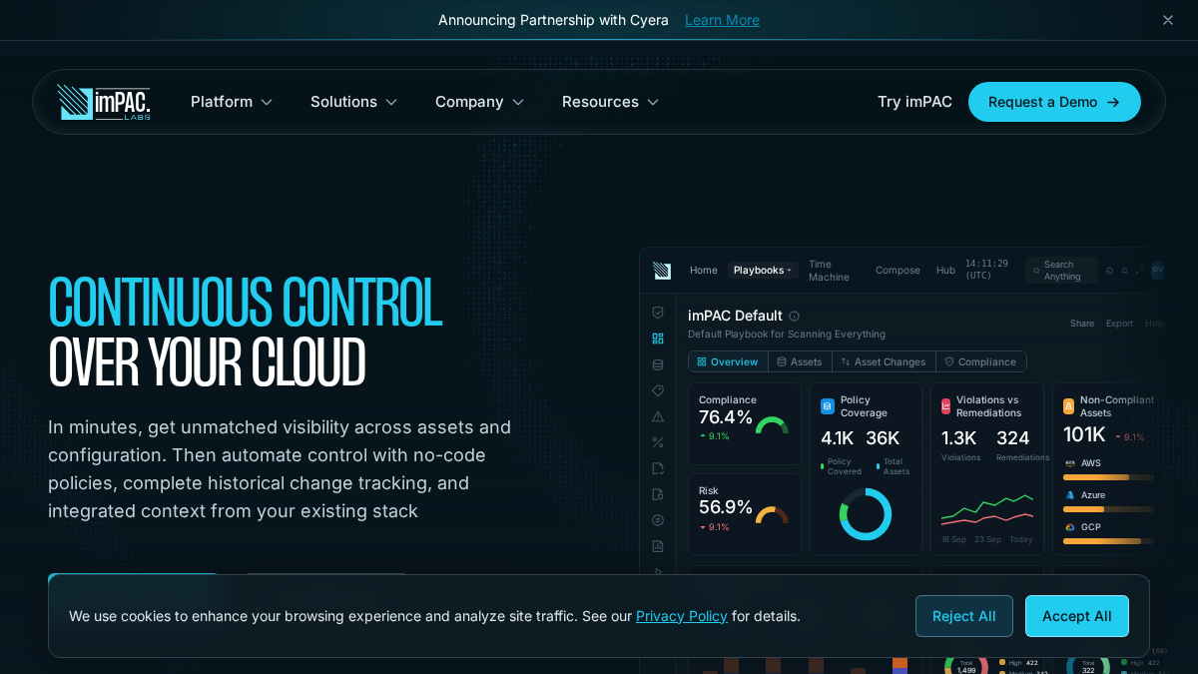Viewport: 1198px width, 674px height.
Task: Click the 4.1K policy covered value
Action: (838, 438)
